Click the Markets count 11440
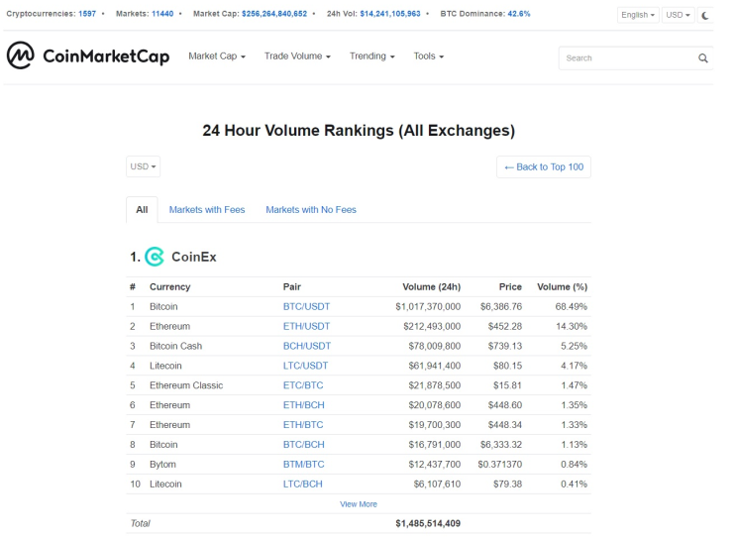Screen dimensions: 736x539 (x=162, y=14)
